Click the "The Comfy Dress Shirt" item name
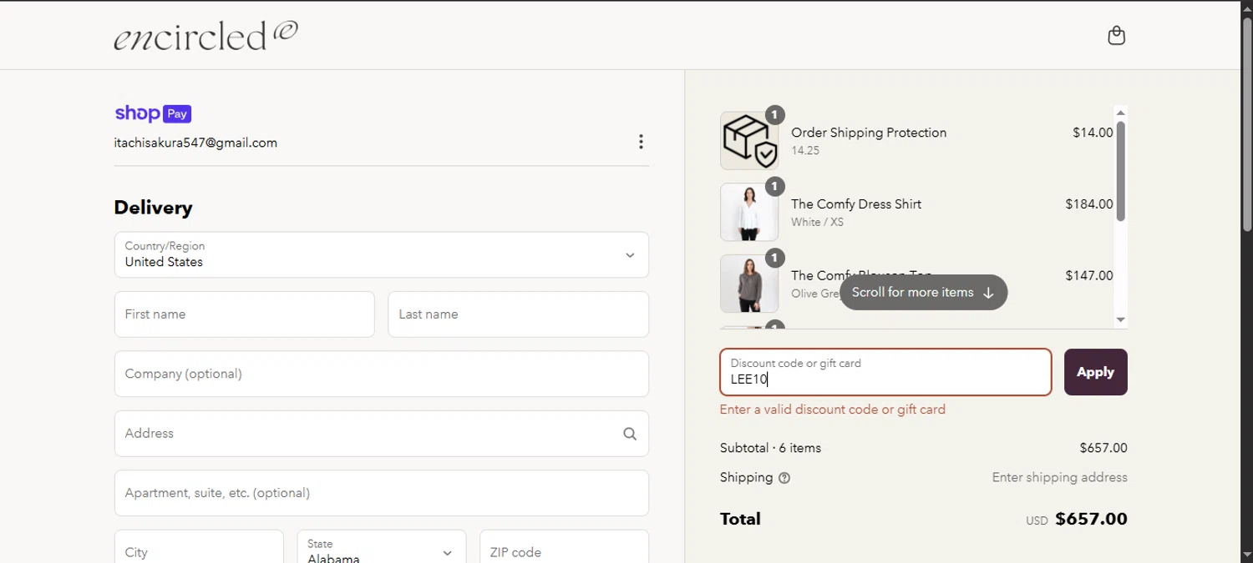Viewport: 1253px width, 563px height. tap(856, 204)
